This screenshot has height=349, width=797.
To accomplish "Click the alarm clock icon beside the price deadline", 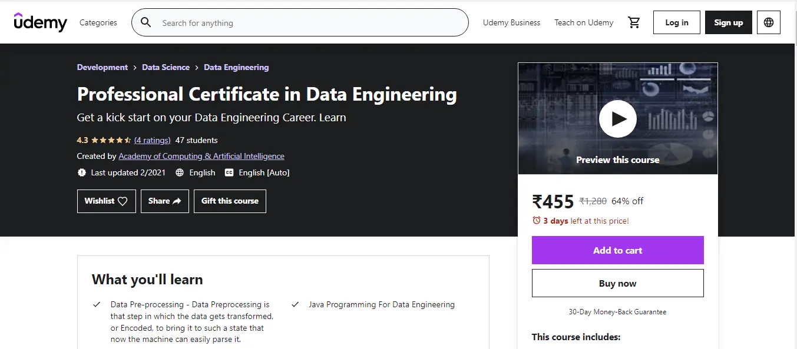I will tap(536, 220).
